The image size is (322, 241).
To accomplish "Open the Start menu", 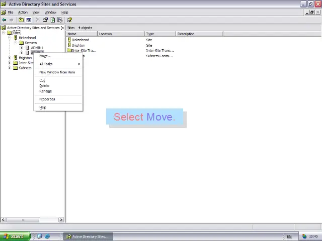I will (x=15, y=236).
